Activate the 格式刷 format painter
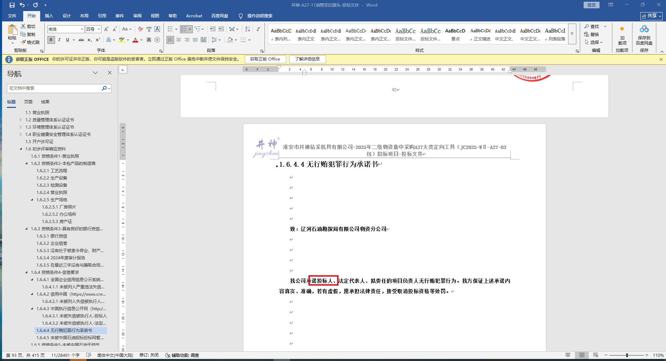 (x=30, y=42)
